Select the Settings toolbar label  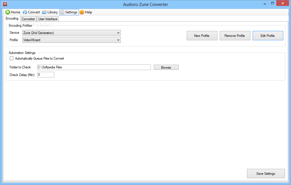[71, 12]
